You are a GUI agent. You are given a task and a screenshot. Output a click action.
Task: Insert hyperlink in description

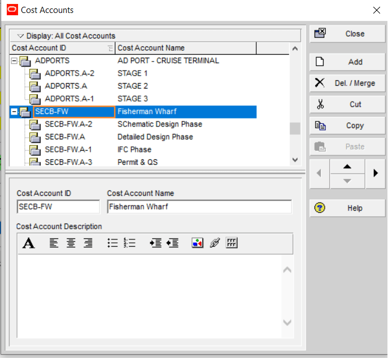tap(215, 243)
